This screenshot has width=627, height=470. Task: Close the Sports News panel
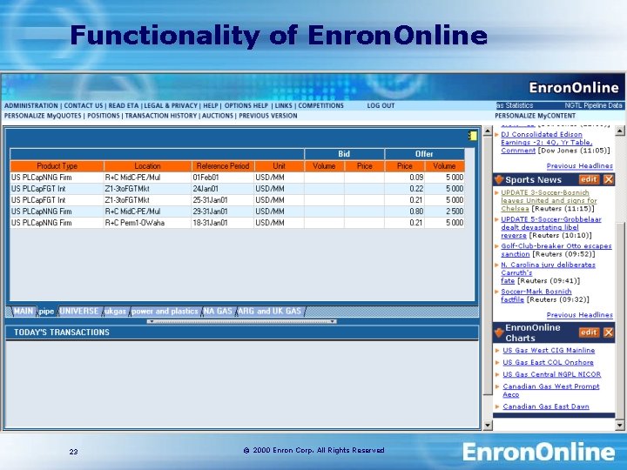[x=608, y=180]
